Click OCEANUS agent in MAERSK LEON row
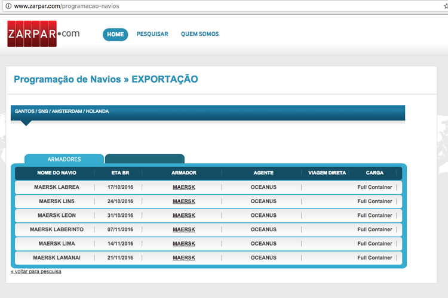This screenshot has height=298, width=448. pos(263,216)
